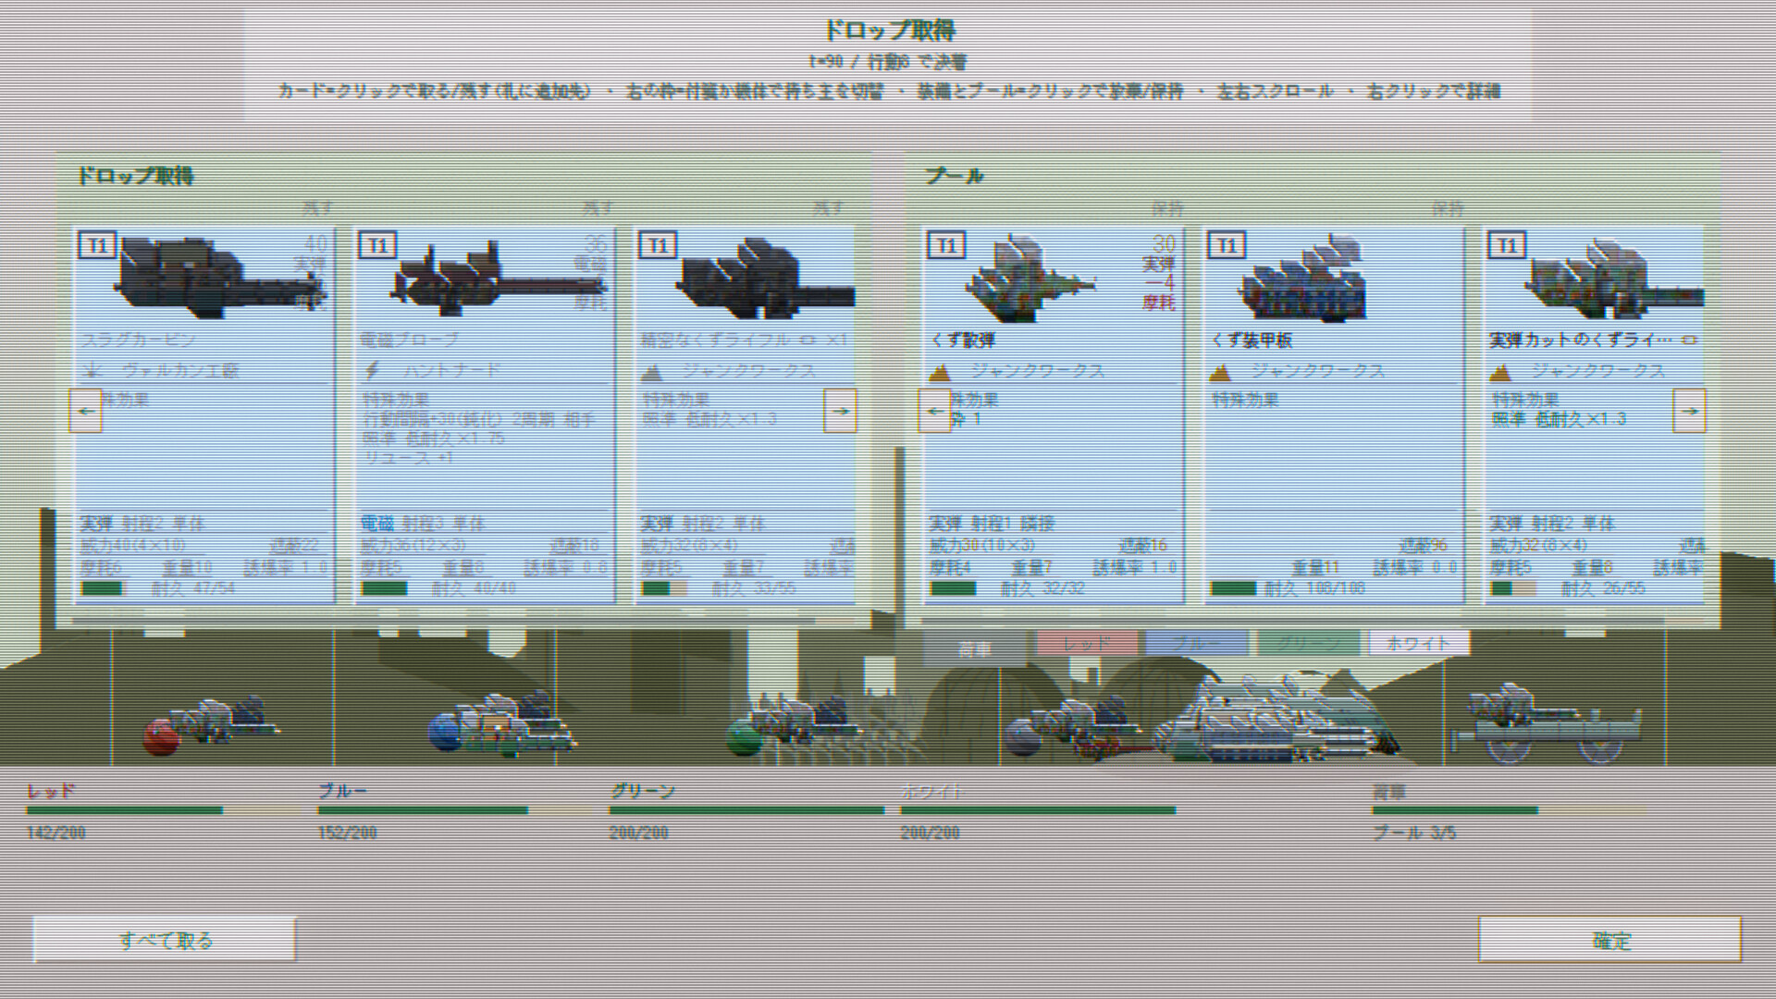The image size is (1776, 999).
Task: Select the wheeled cart unit
Action: (x=1547, y=723)
